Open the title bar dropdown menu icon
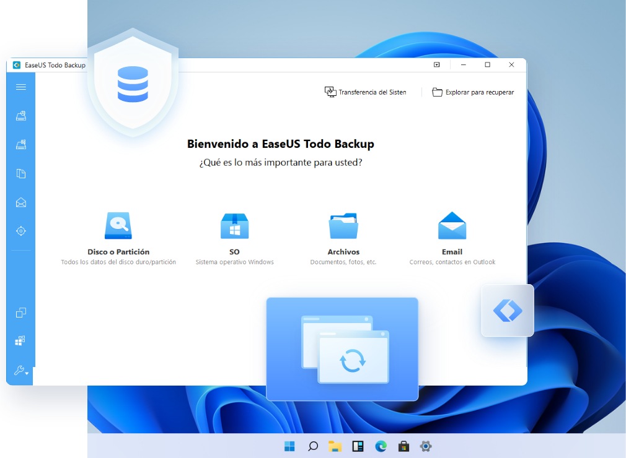Image resolution: width=626 pixels, height=458 pixels. [437, 64]
